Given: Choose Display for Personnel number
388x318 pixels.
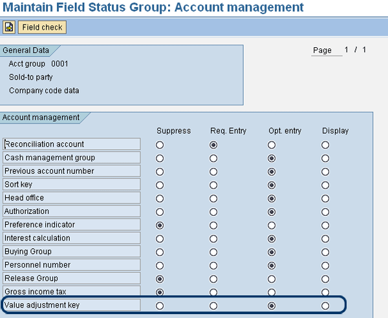Looking at the screenshot, I should 325,265.
